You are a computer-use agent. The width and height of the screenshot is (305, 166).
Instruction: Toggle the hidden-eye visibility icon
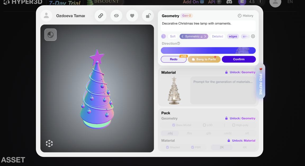pos(116,16)
